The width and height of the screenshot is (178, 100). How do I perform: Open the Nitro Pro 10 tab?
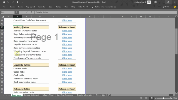tap(83, 7)
